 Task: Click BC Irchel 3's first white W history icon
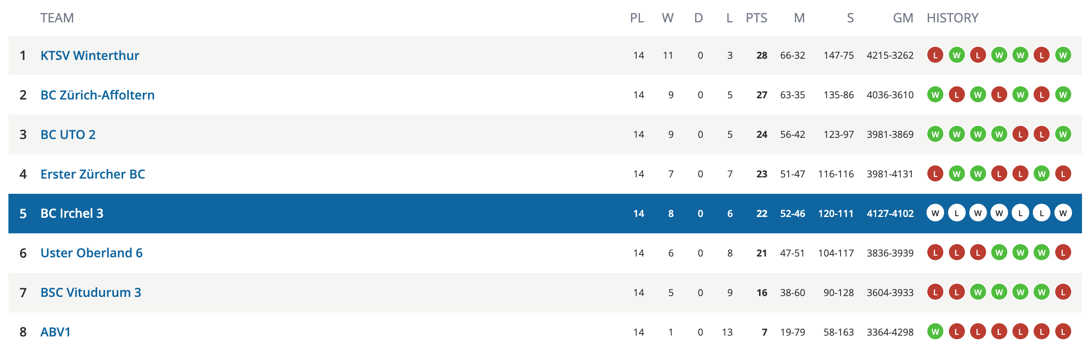point(935,213)
